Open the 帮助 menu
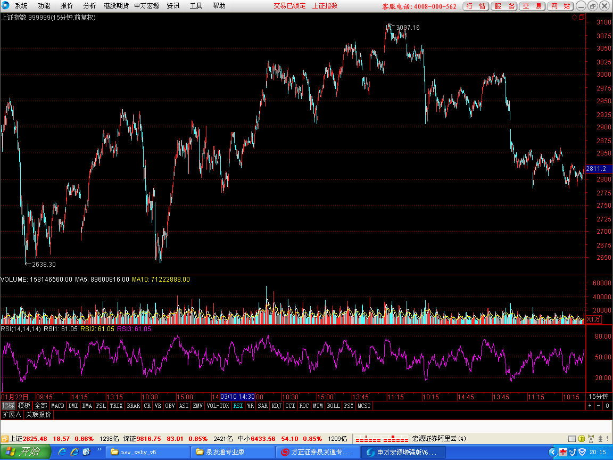This screenshot has width=613, height=460. click(x=219, y=6)
